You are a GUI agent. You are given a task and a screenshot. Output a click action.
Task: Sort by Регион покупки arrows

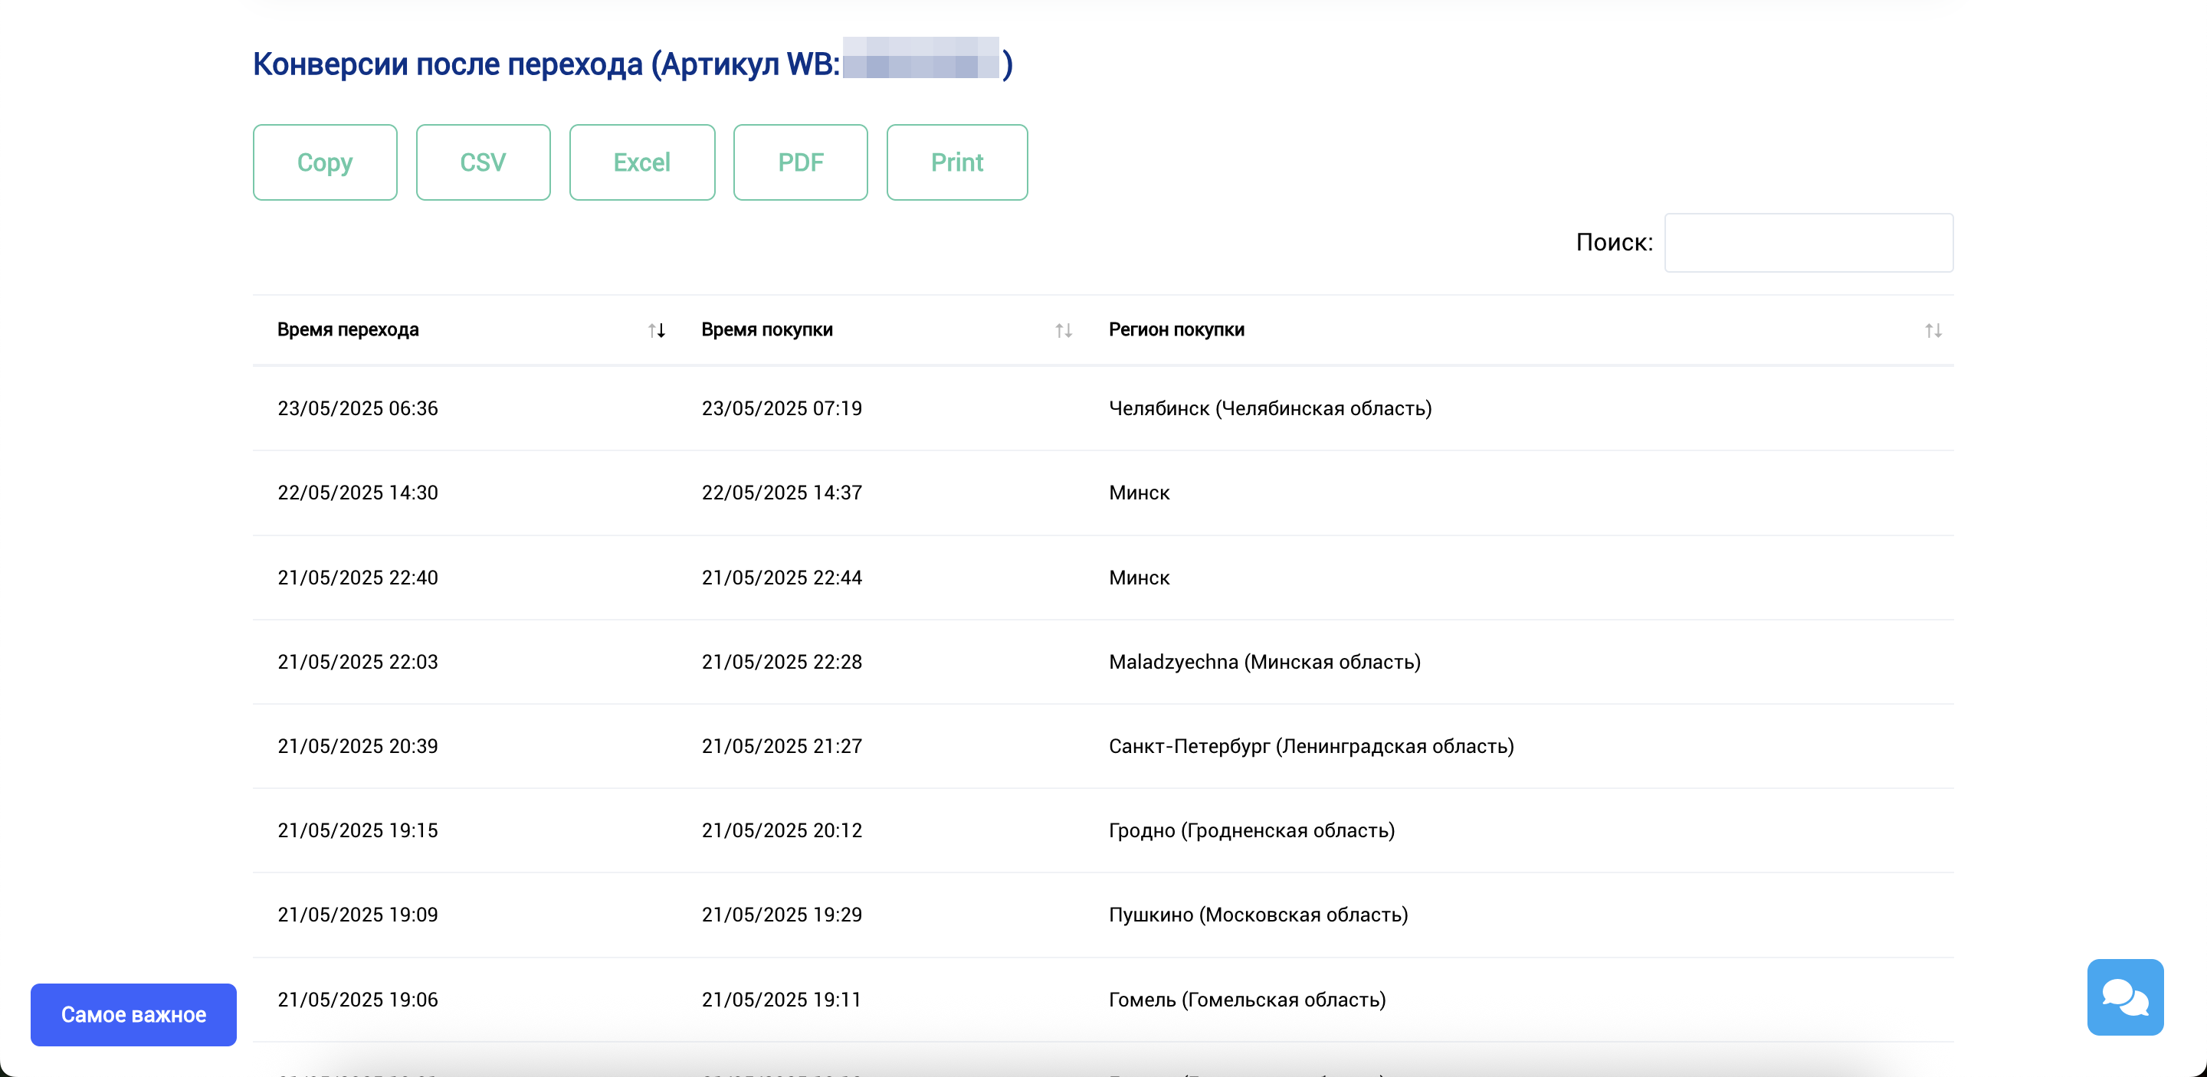(x=1933, y=330)
